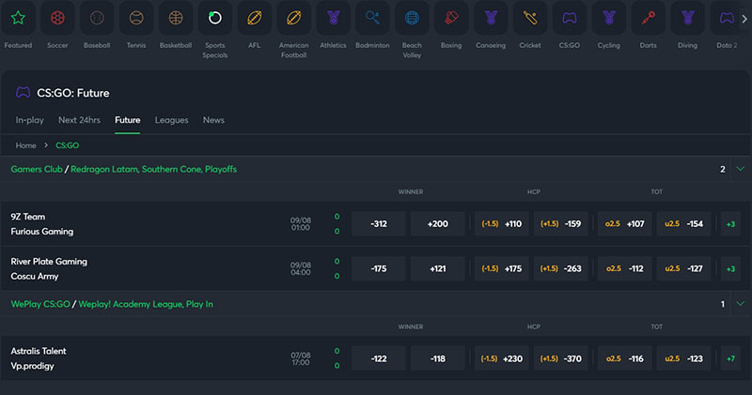Show +3 more markets for 9Z Team match
Viewport: 752px width, 395px height.
730,223
